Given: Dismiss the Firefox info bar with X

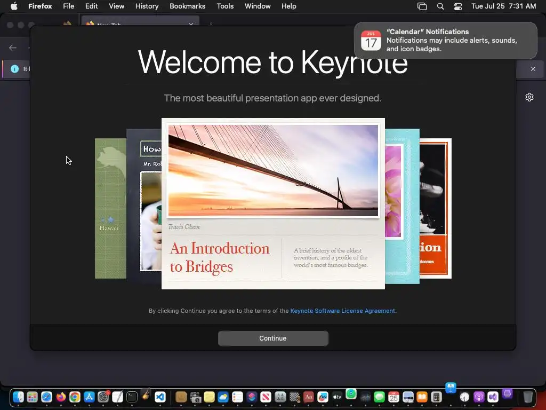Looking at the screenshot, I should (x=533, y=69).
